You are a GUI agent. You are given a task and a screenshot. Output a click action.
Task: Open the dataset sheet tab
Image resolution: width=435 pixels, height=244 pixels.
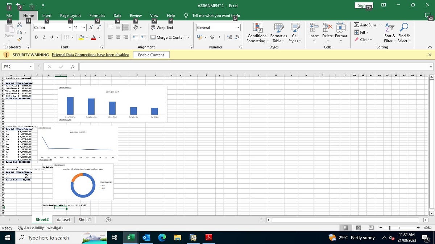click(x=63, y=219)
